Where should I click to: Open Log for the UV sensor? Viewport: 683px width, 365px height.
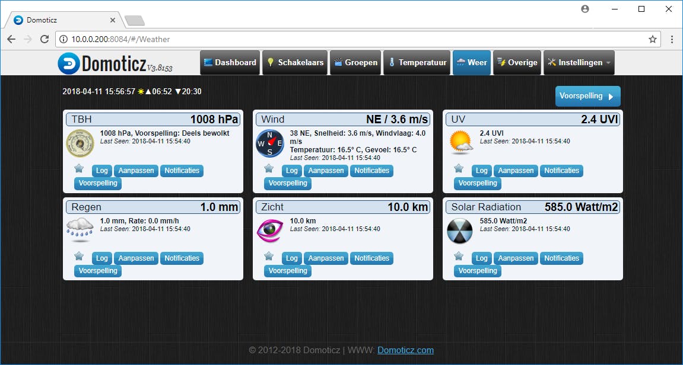click(482, 171)
